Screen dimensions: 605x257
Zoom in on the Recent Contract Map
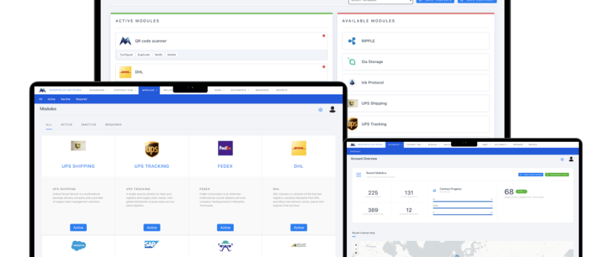[x=356, y=245]
